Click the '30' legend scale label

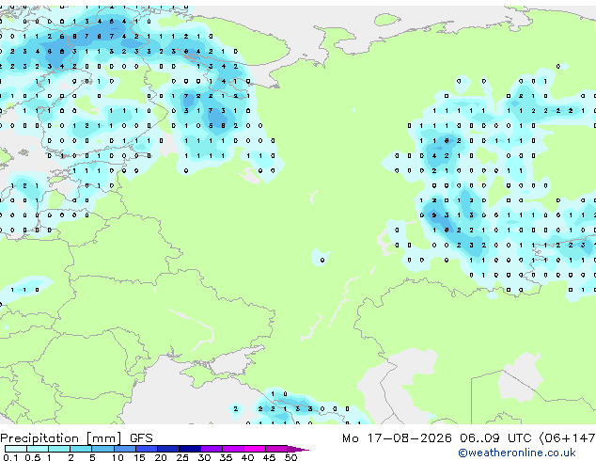point(204,457)
